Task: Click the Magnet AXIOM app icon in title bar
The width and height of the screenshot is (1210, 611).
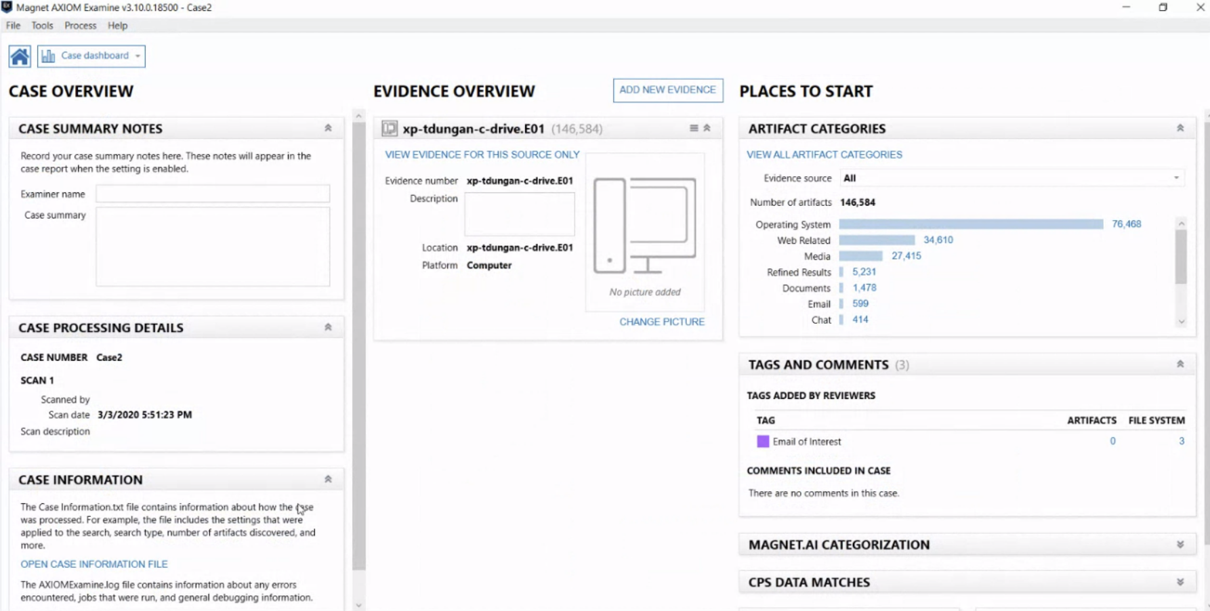Action: [7, 7]
